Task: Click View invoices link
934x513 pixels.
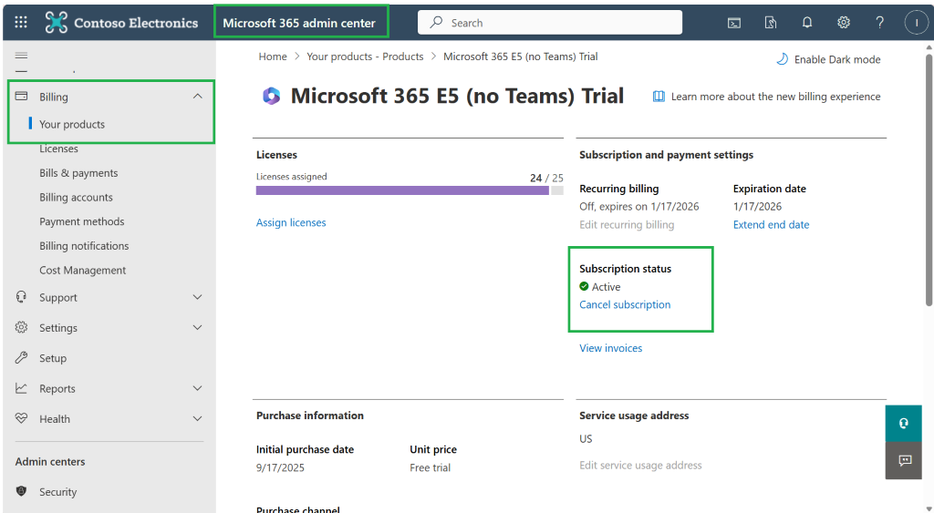Action: pyautogui.click(x=610, y=348)
